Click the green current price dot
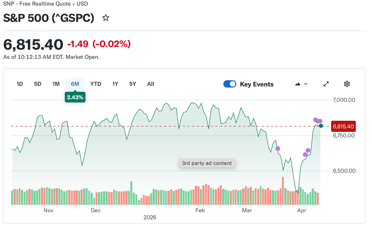The width and height of the screenshot is (372, 228). point(321,126)
